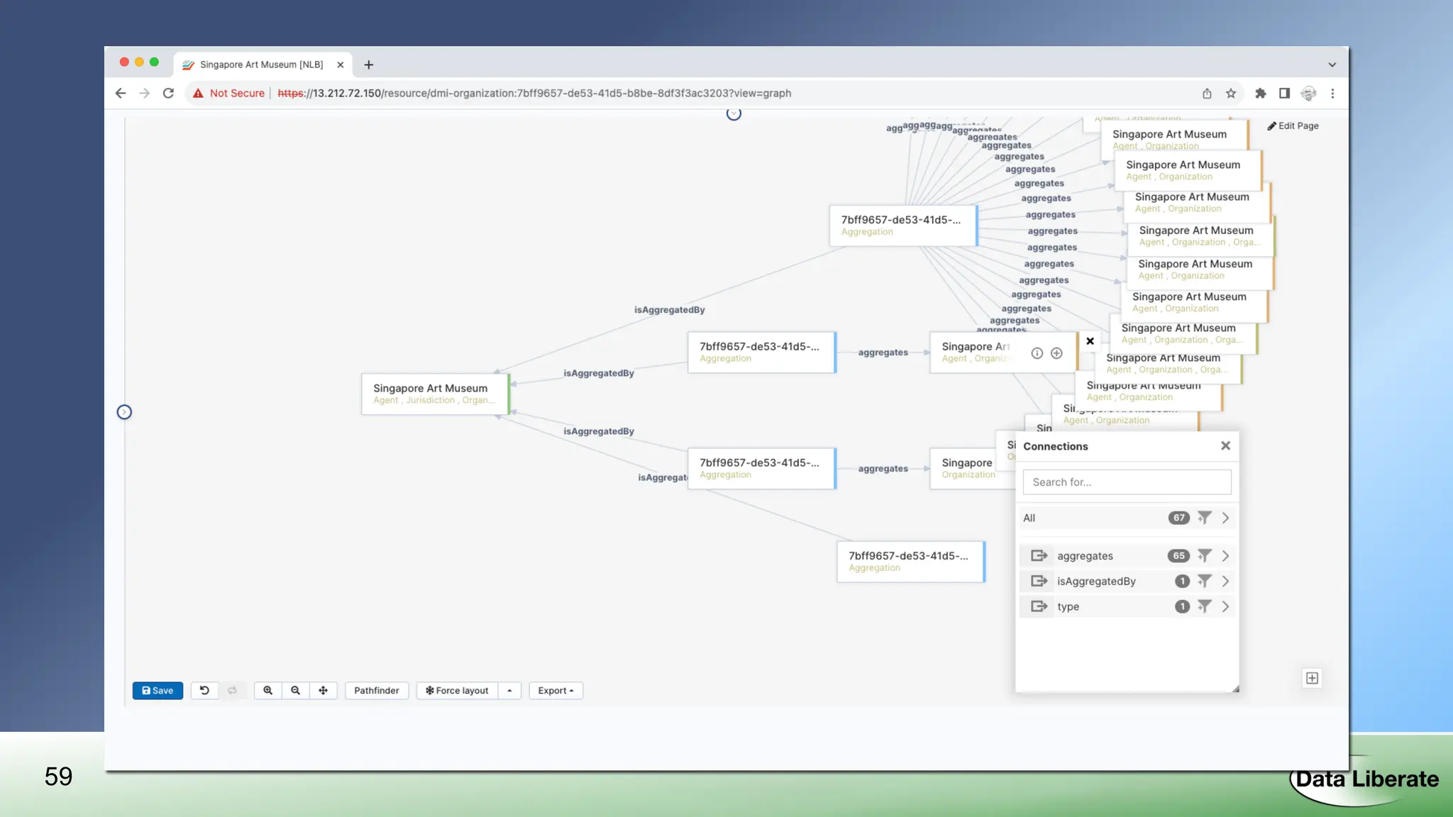Click the filter icon in All row
The width and height of the screenshot is (1453, 817).
[1204, 518]
